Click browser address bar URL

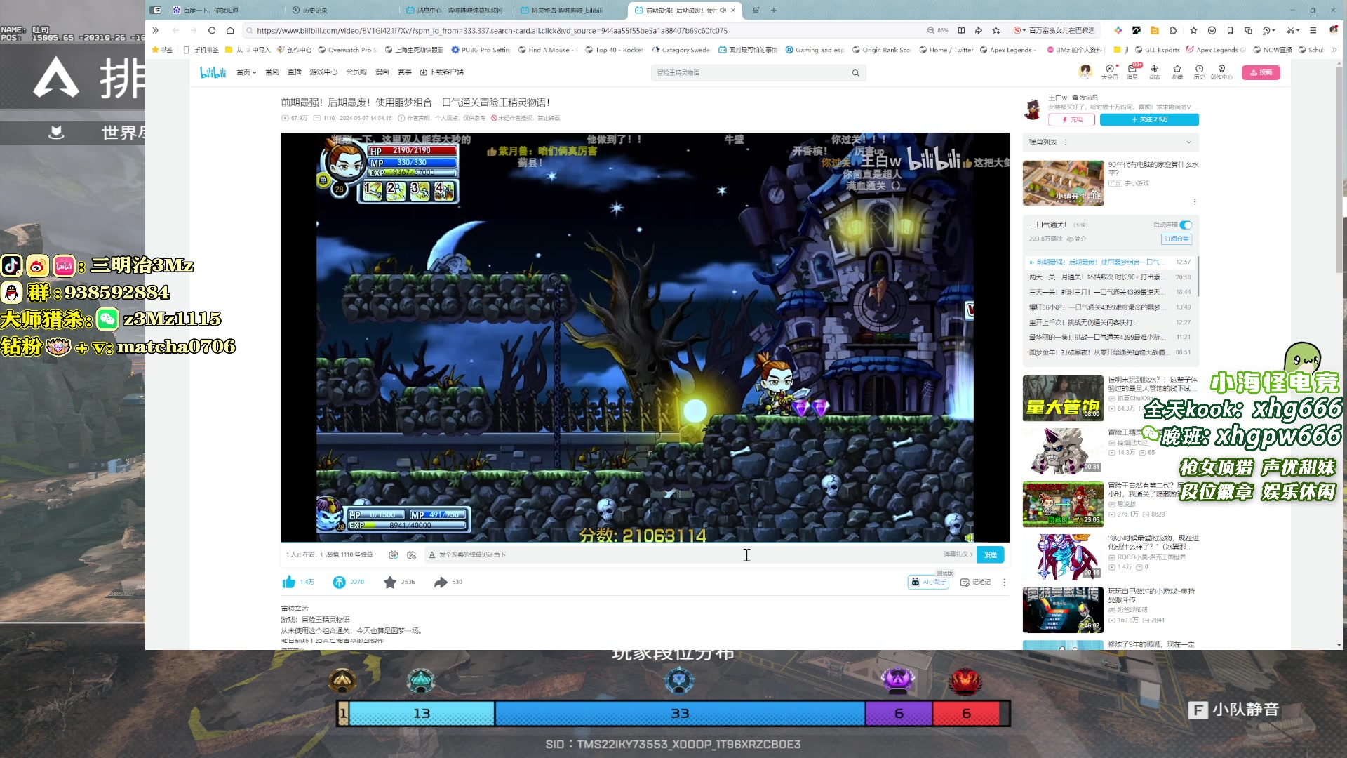492,31
